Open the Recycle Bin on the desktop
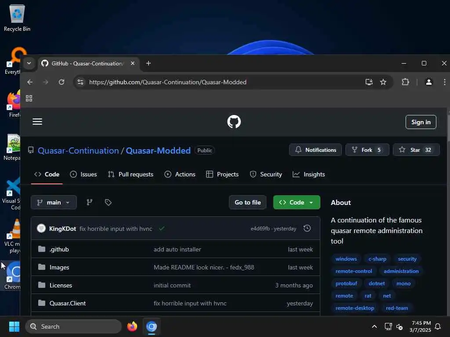Viewport: 450px width, 337px height. 17,18
